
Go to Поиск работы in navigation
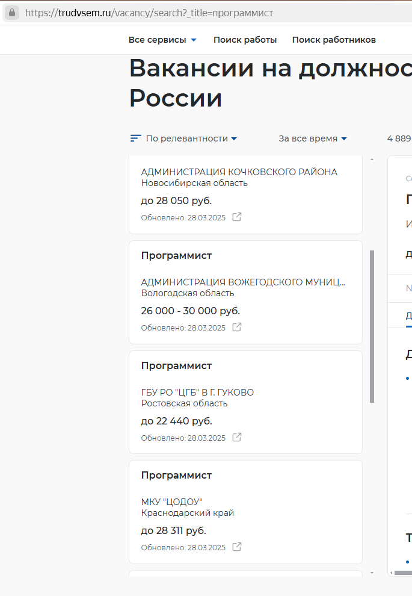[245, 40]
